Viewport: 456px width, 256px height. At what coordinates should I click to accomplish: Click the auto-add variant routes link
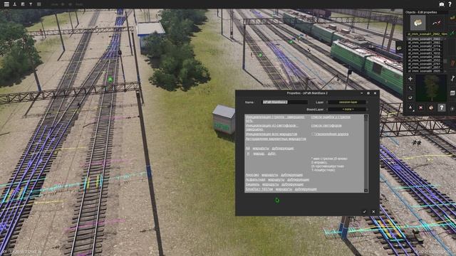(276, 139)
